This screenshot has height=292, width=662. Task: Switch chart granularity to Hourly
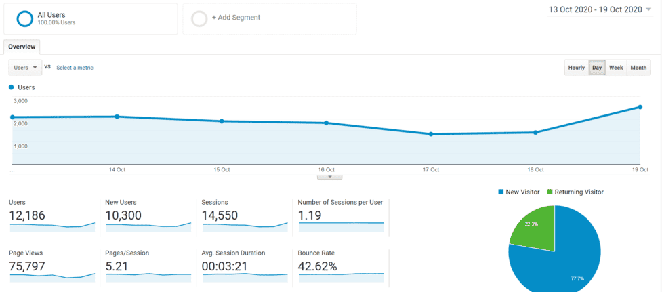pyautogui.click(x=577, y=68)
